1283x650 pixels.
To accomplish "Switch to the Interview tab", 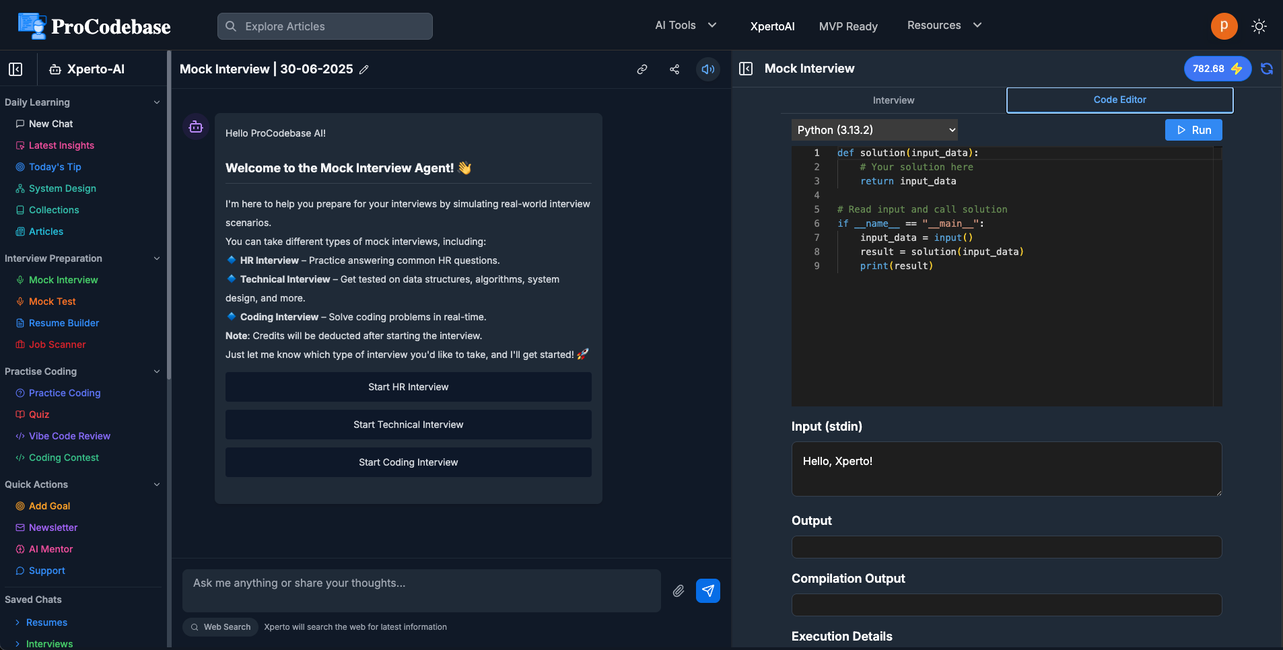I will point(893,100).
